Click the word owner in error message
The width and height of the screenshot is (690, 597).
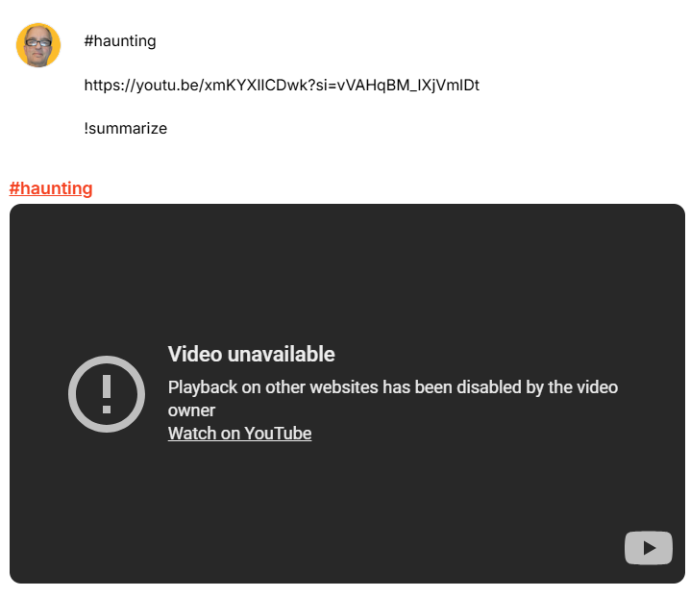click(x=191, y=410)
